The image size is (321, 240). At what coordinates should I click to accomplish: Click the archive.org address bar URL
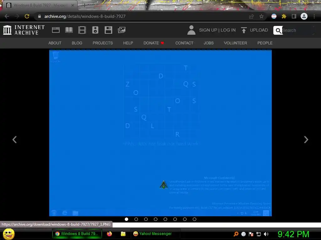coord(85,16)
